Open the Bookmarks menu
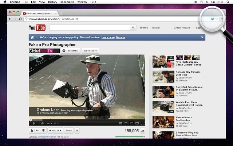 click(67, 2)
